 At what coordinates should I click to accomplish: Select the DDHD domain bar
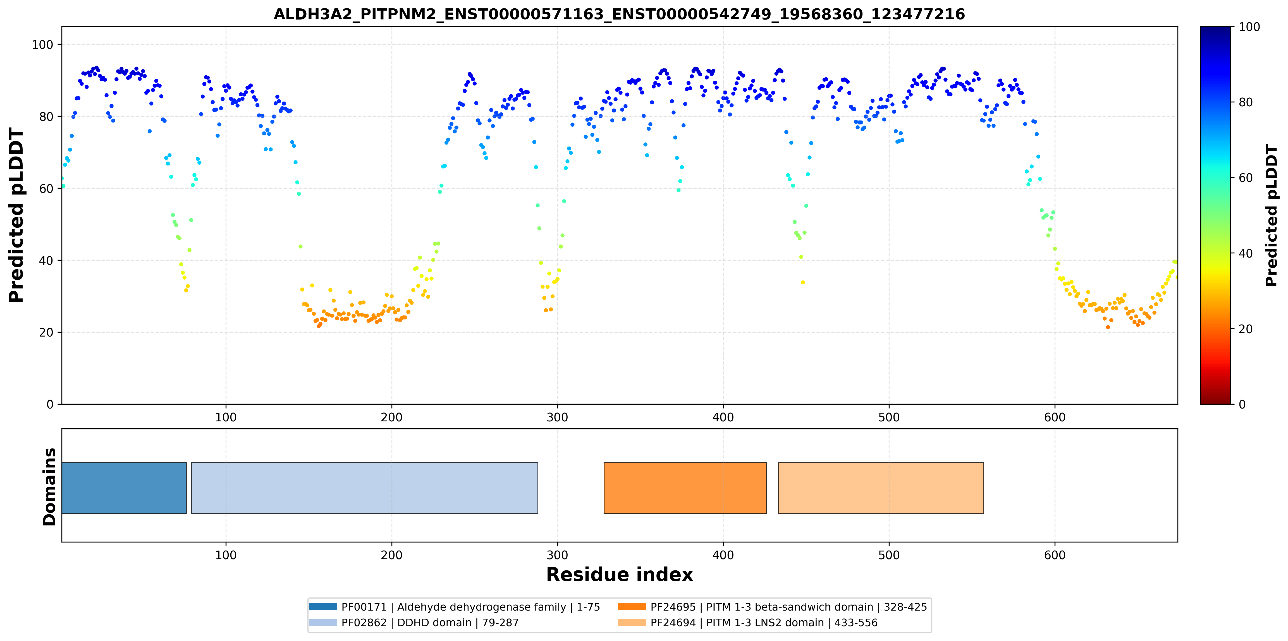click(364, 488)
